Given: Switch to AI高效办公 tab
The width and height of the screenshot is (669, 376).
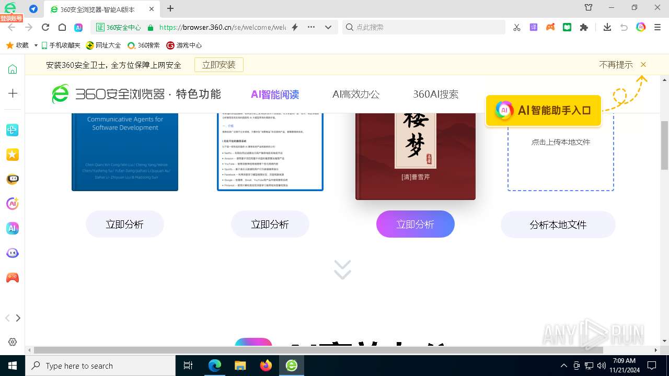Looking at the screenshot, I should [x=356, y=95].
